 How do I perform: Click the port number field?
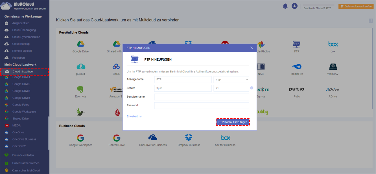coord(231,88)
